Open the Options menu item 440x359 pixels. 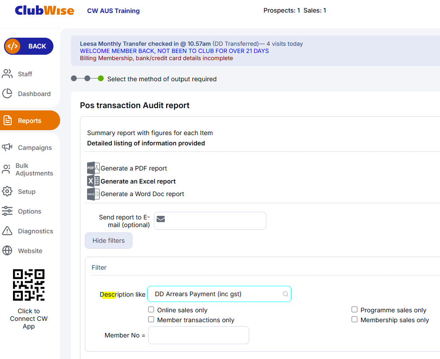pos(30,211)
